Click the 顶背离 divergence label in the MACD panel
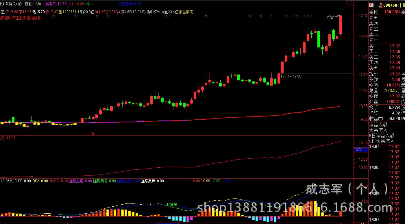This screenshot has height=224, width=405. tap(172, 205)
